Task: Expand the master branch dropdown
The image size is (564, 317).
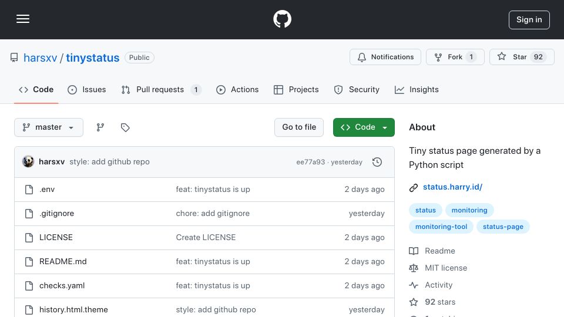Action: pos(49,127)
